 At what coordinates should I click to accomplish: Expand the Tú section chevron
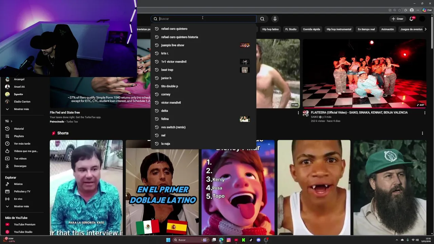click(x=11, y=121)
